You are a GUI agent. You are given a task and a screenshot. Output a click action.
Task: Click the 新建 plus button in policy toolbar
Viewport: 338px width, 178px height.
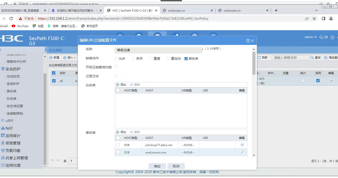pos(54,57)
